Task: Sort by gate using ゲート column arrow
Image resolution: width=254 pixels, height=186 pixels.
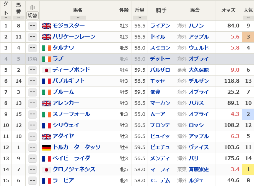Action: coord(6,18)
